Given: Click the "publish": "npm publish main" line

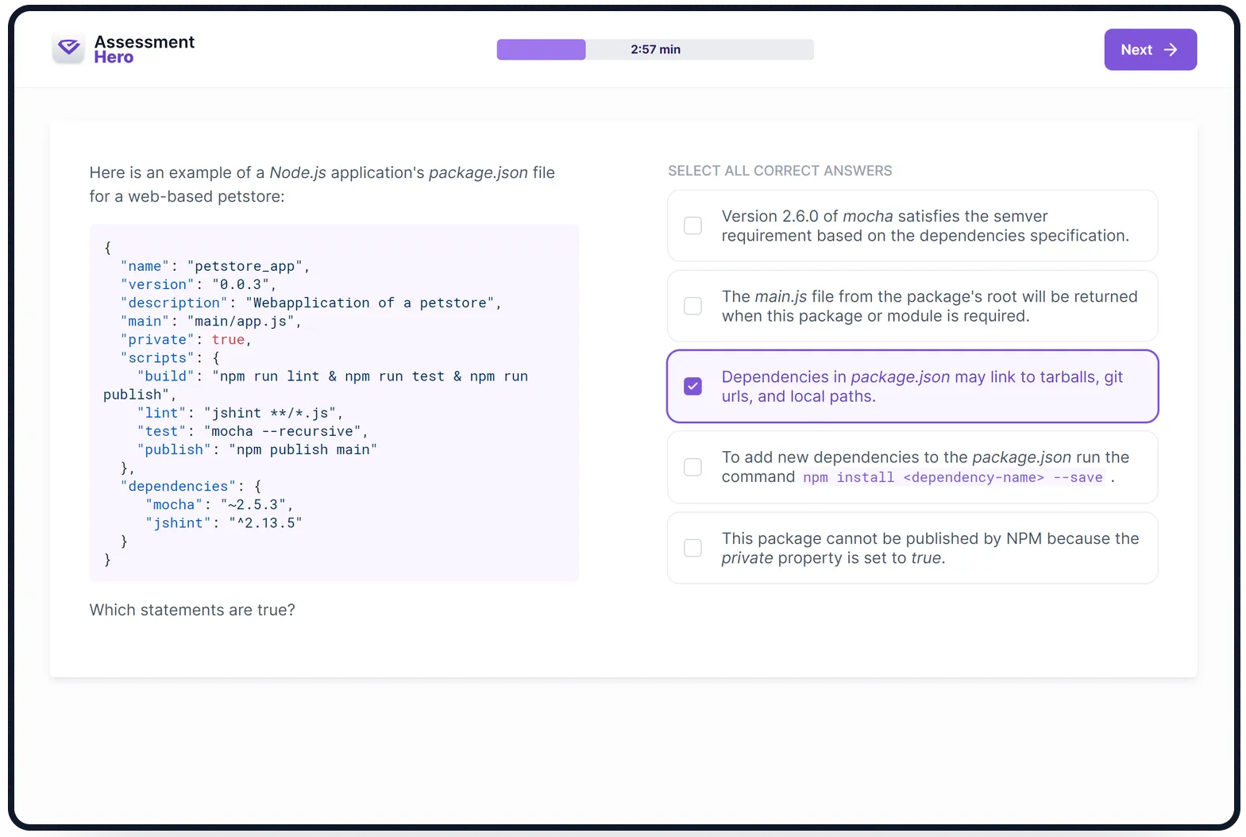Looking at the screenshot, I should pyautogui.click(x=257, y=449).
